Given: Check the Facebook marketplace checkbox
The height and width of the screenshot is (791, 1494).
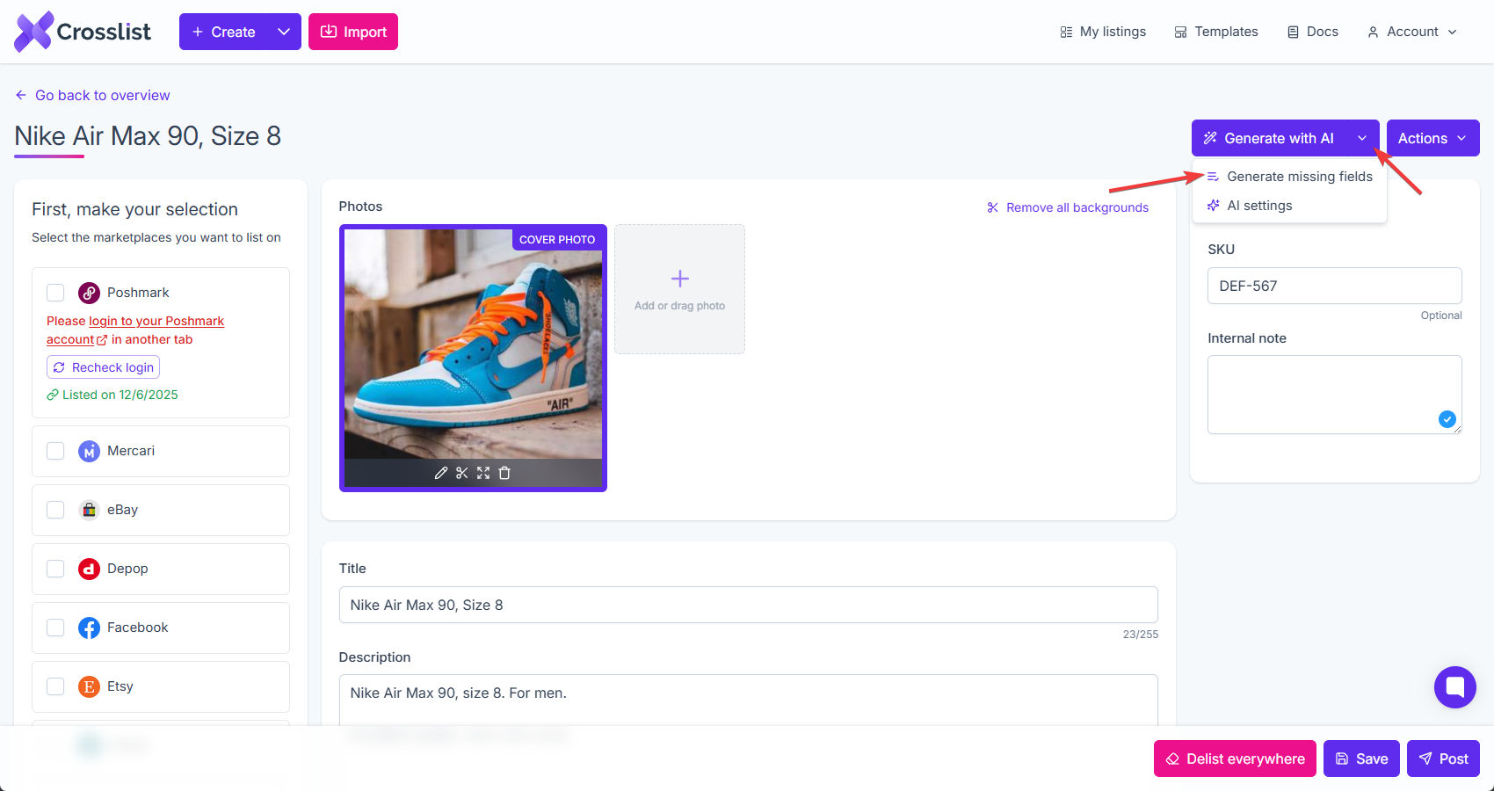Looking at the screenshot, I should pos(55,628).
